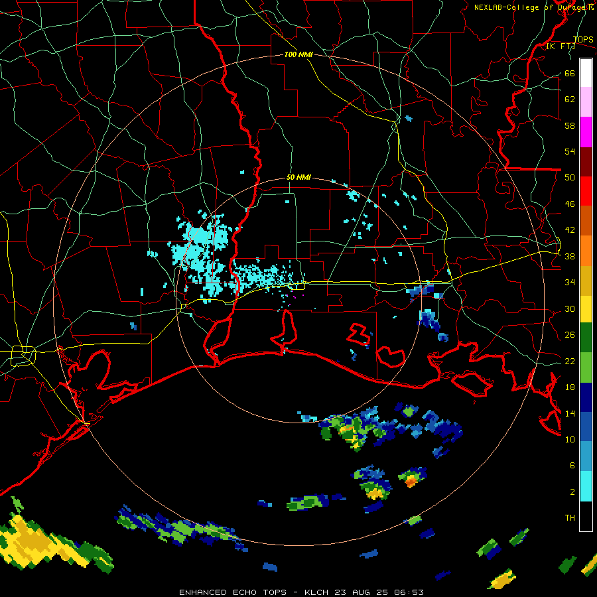Click the '10' legend value
The width and height of the screenshot is (597, 597).
point(570,439)
